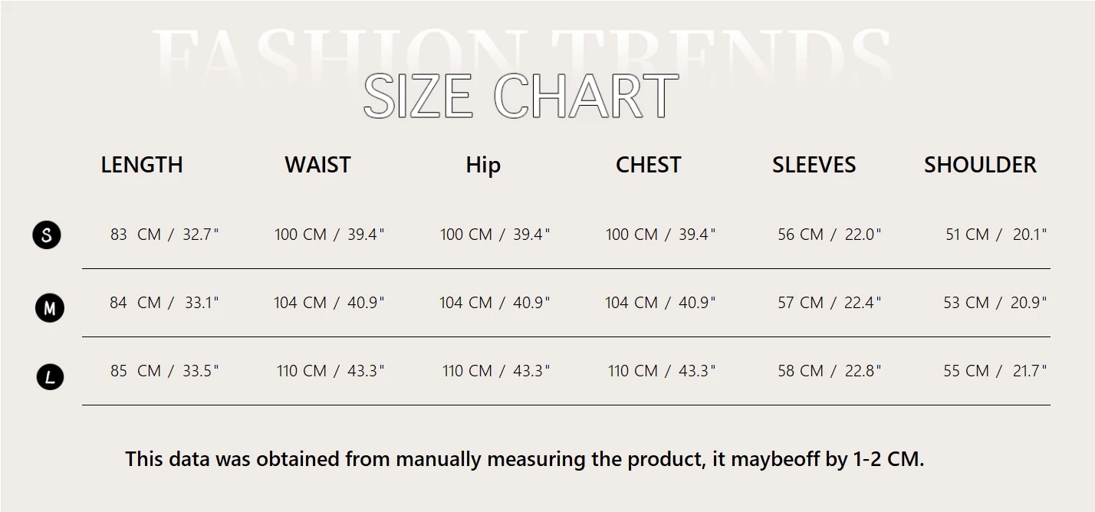The image size is (1095, 512).
Task: Click the SIZE CHART title
Action: point(521,97)
